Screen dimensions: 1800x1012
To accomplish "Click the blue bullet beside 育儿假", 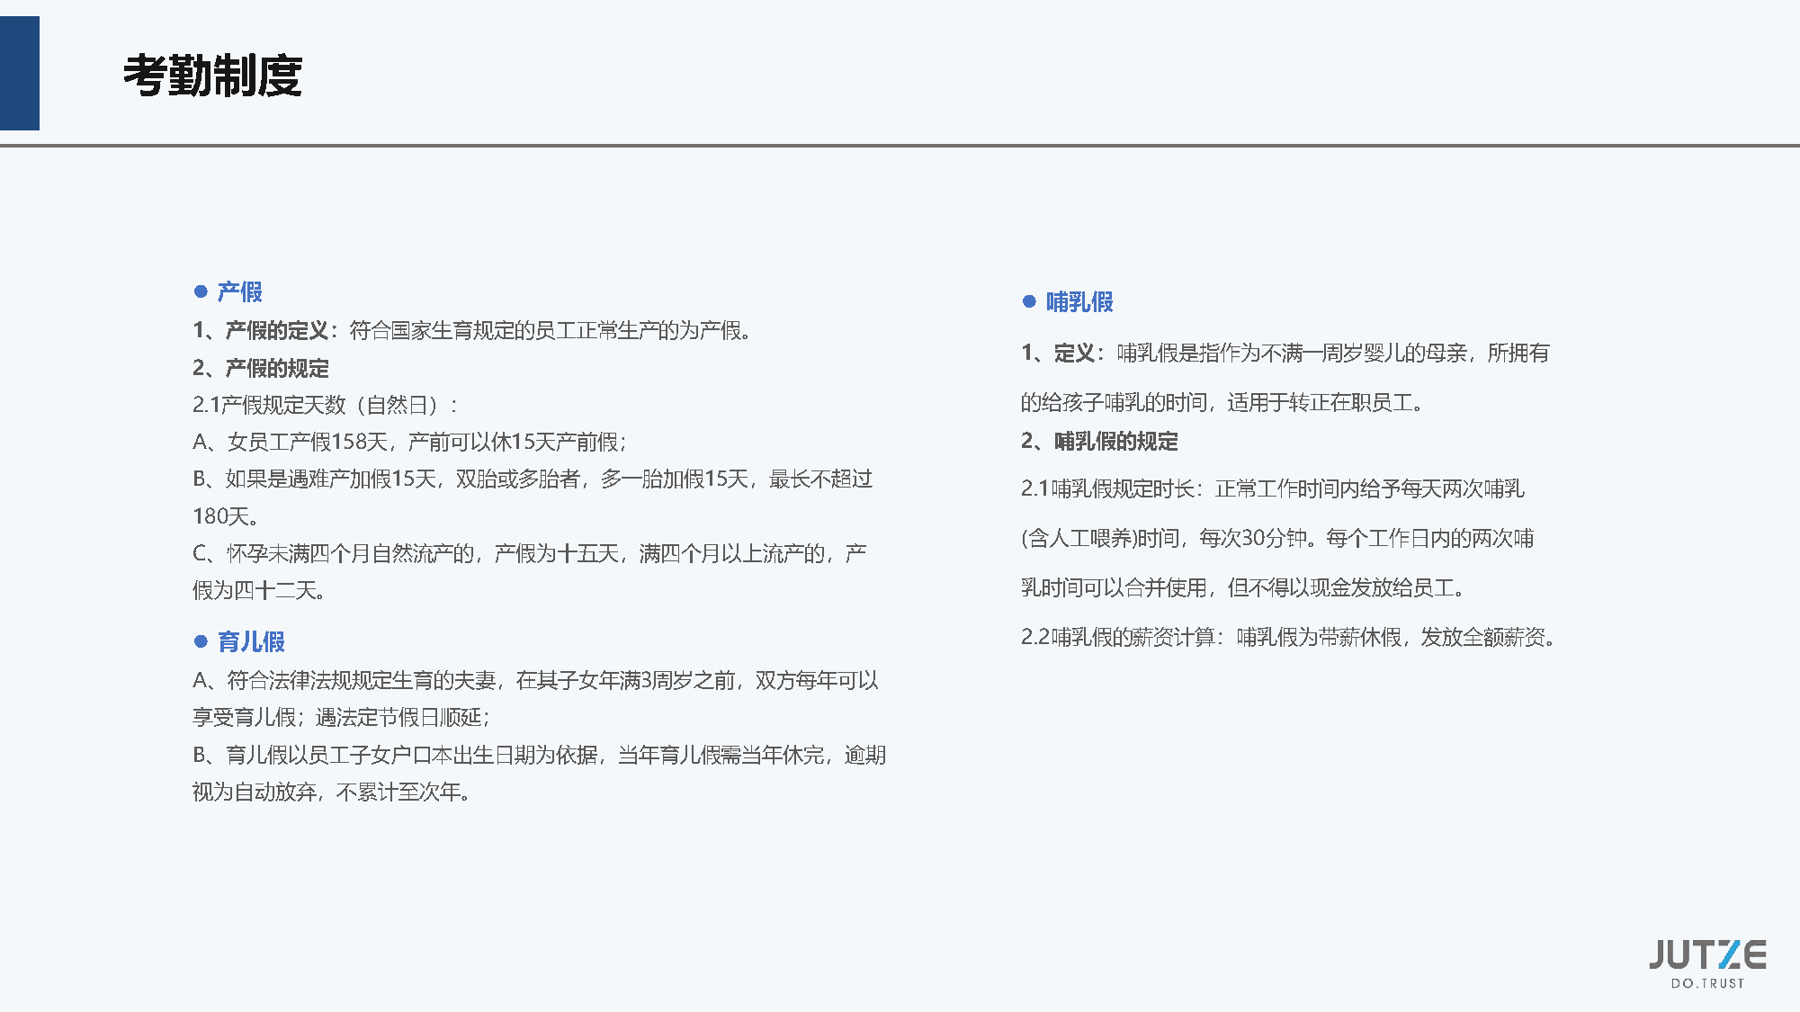I will [201, 641].
